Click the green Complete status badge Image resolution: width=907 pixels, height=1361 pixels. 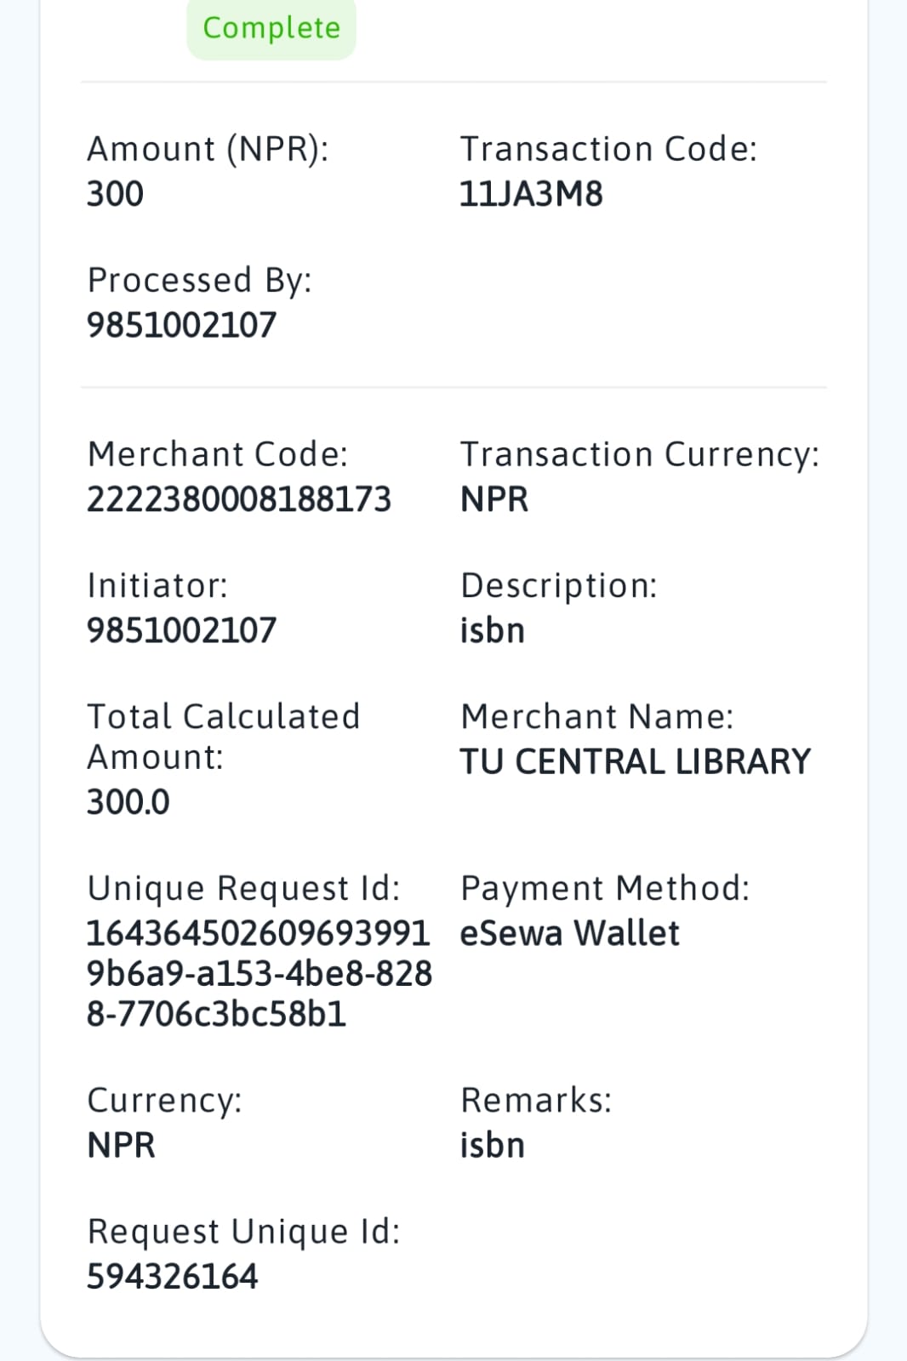pos(271,29)
